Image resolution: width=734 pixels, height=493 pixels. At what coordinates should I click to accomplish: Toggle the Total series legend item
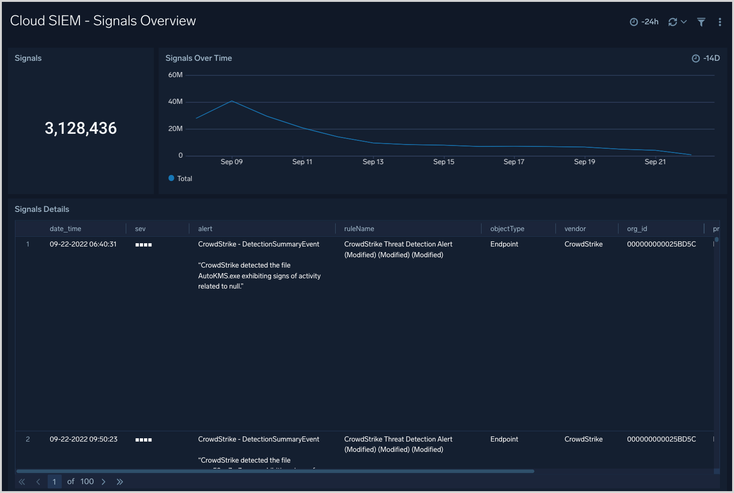click(180, 178)
